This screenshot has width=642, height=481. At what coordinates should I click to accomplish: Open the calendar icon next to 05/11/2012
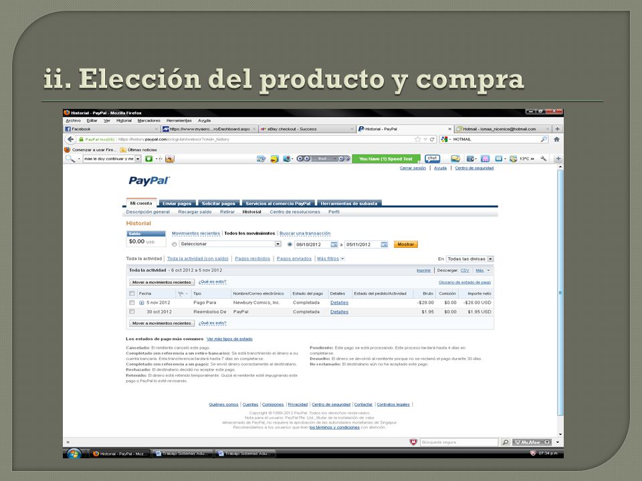tap(384, 245)
